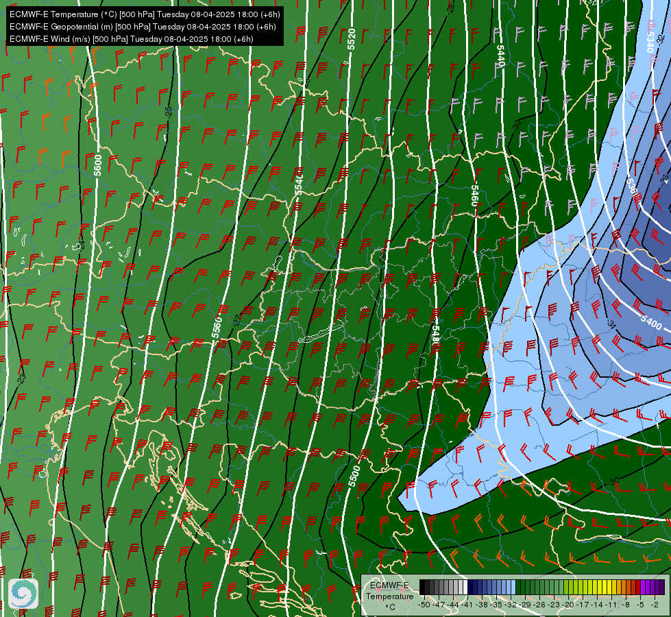The width and height of the screenshot is (671, 617).
Task: Click the -47 value in the legend scale
Action: [439, 605]
